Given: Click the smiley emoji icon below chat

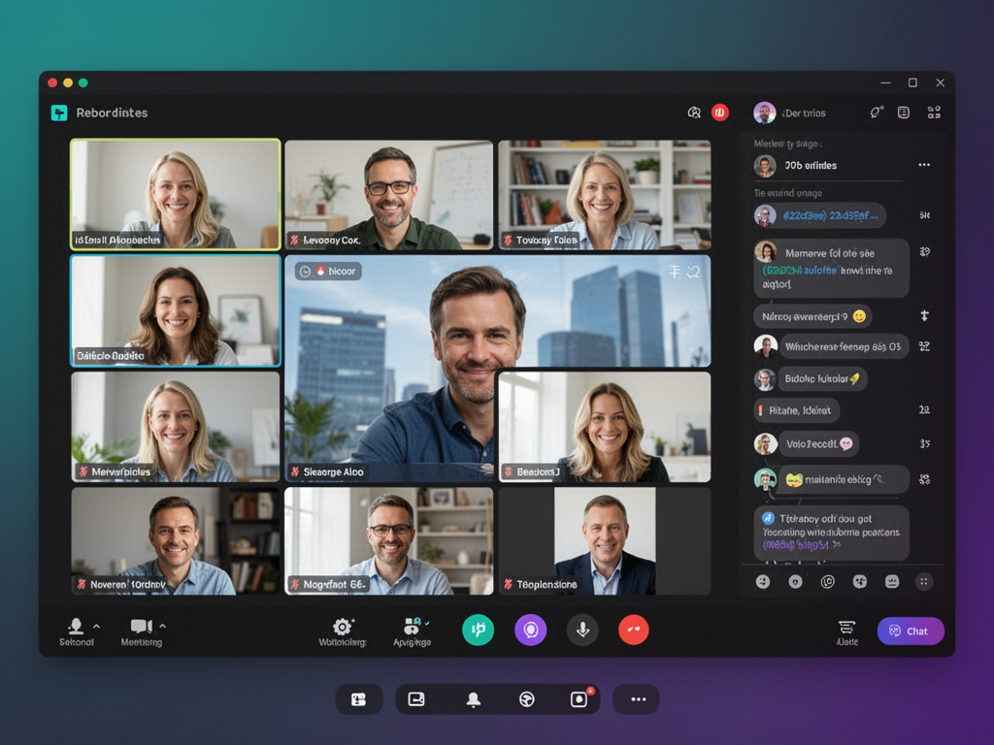Looking at the screenshot, I should (x=763, y=581).
